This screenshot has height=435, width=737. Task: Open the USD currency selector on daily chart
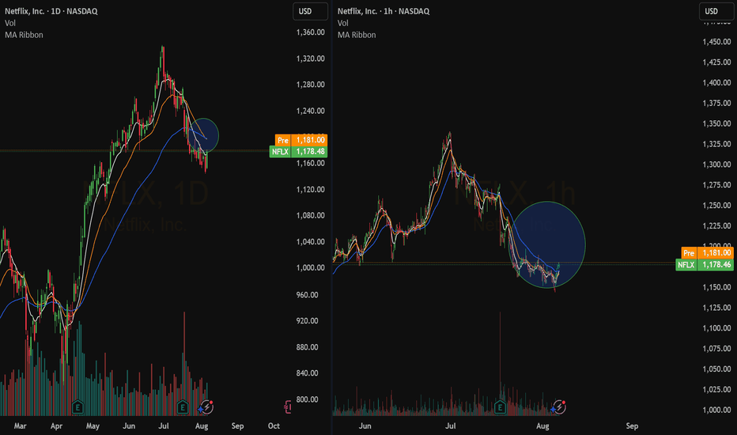[x=310, y=11]
